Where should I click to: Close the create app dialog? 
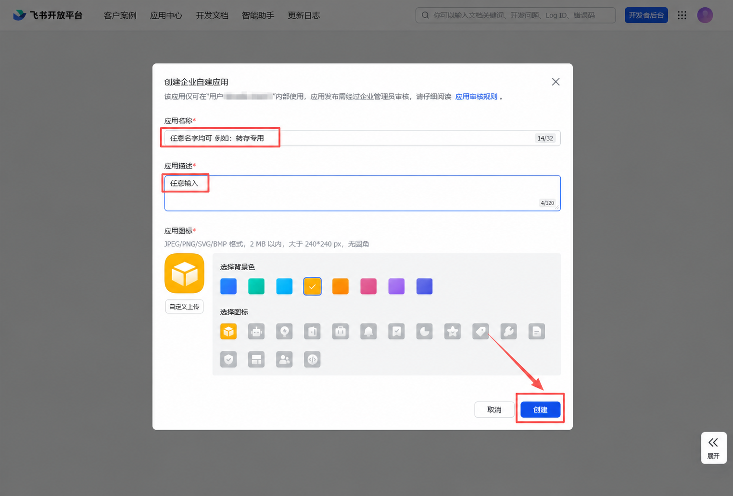point(556,82)
